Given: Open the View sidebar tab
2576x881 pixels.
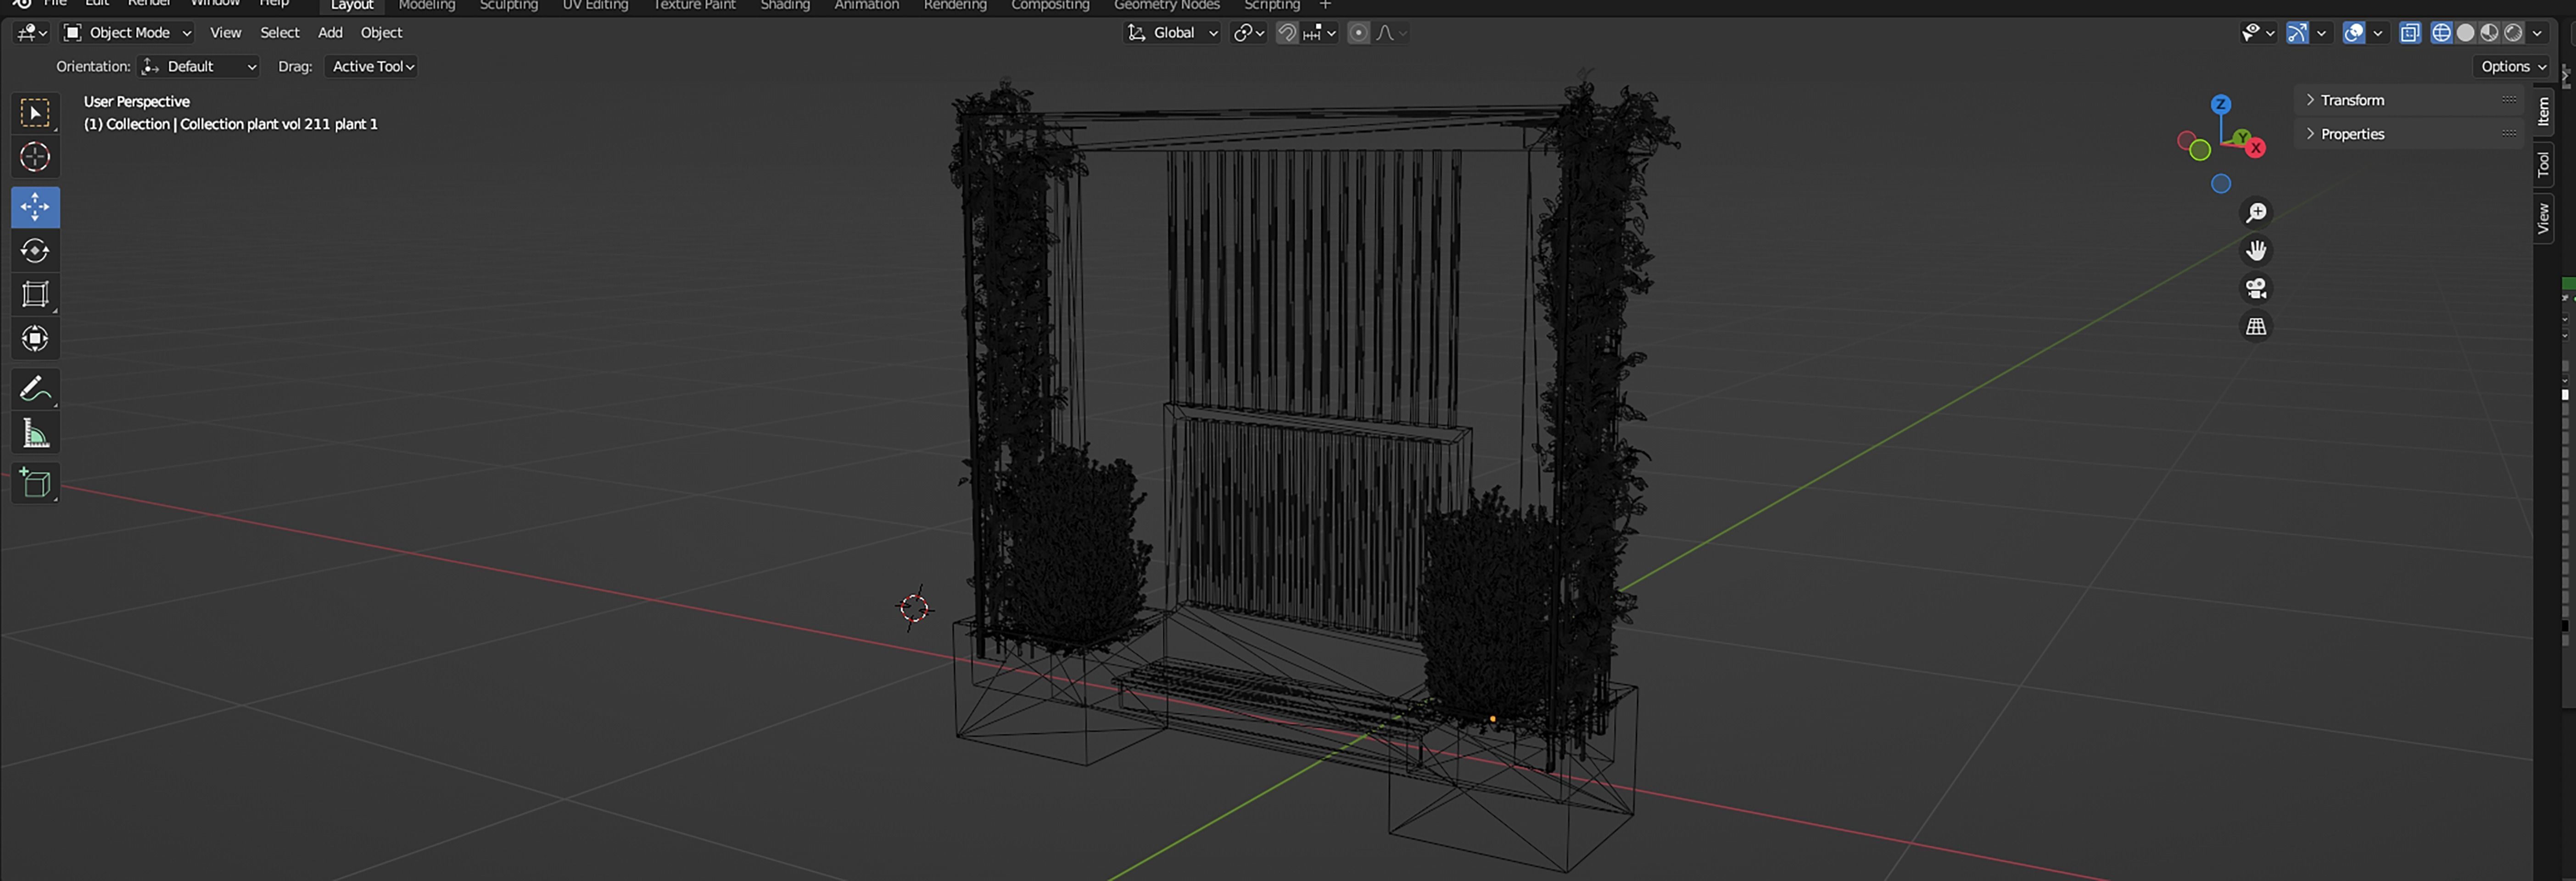Looking at the screenshot, I should point(2544,218).
